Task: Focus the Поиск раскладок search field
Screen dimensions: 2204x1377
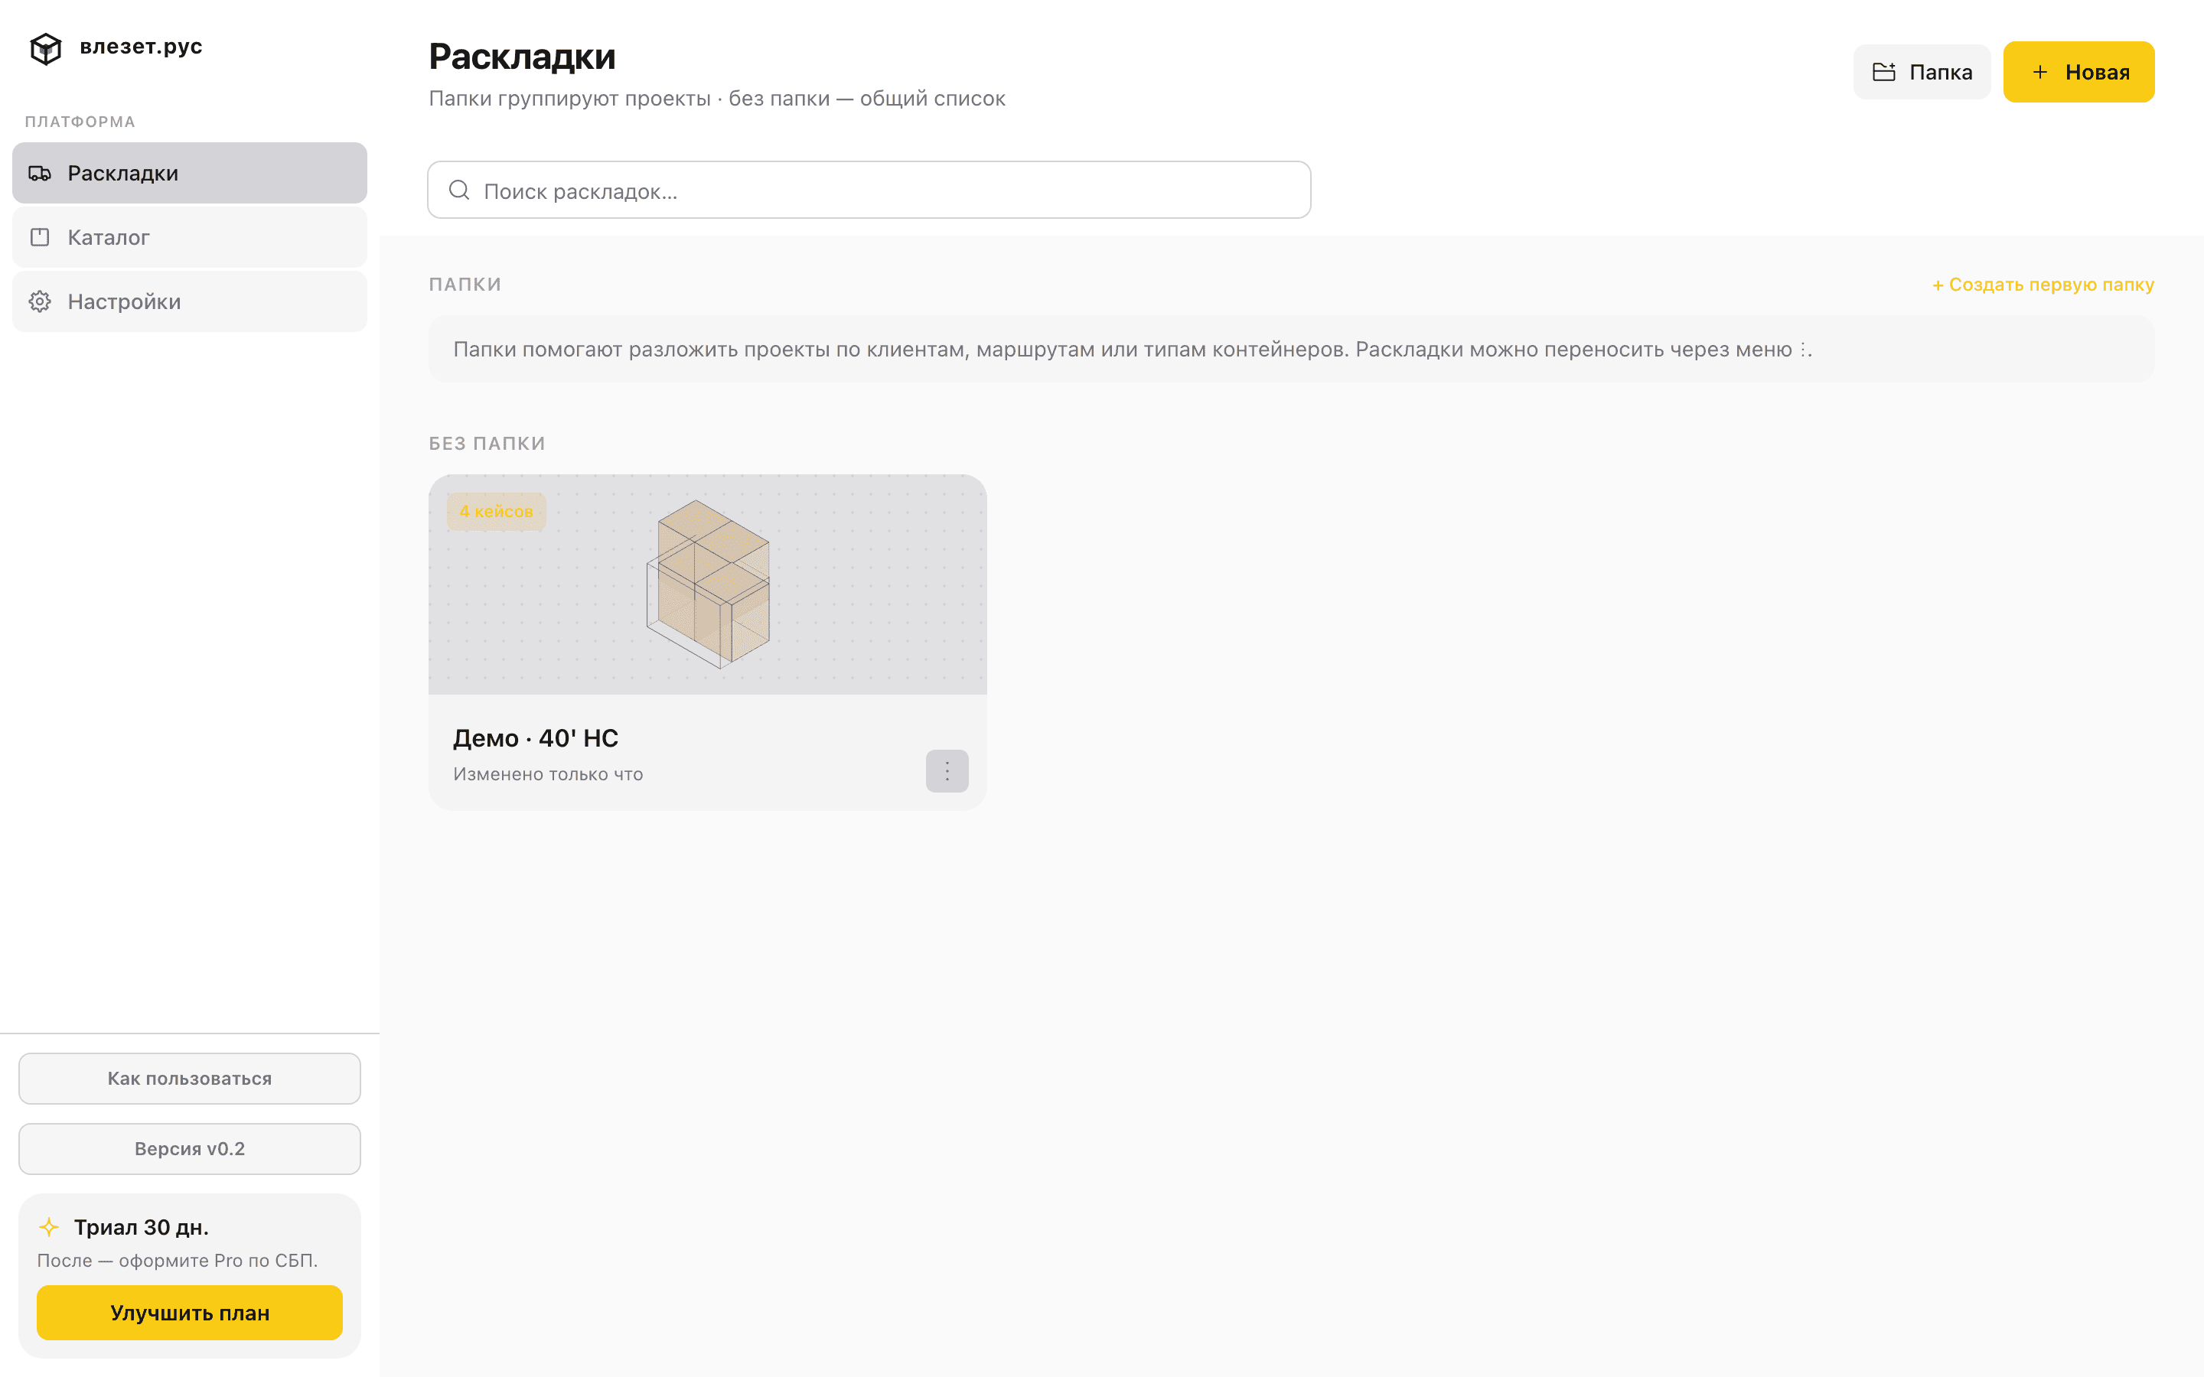Action: click(x=869, y=190)
